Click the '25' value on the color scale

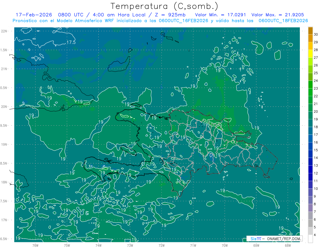(316, 73)
